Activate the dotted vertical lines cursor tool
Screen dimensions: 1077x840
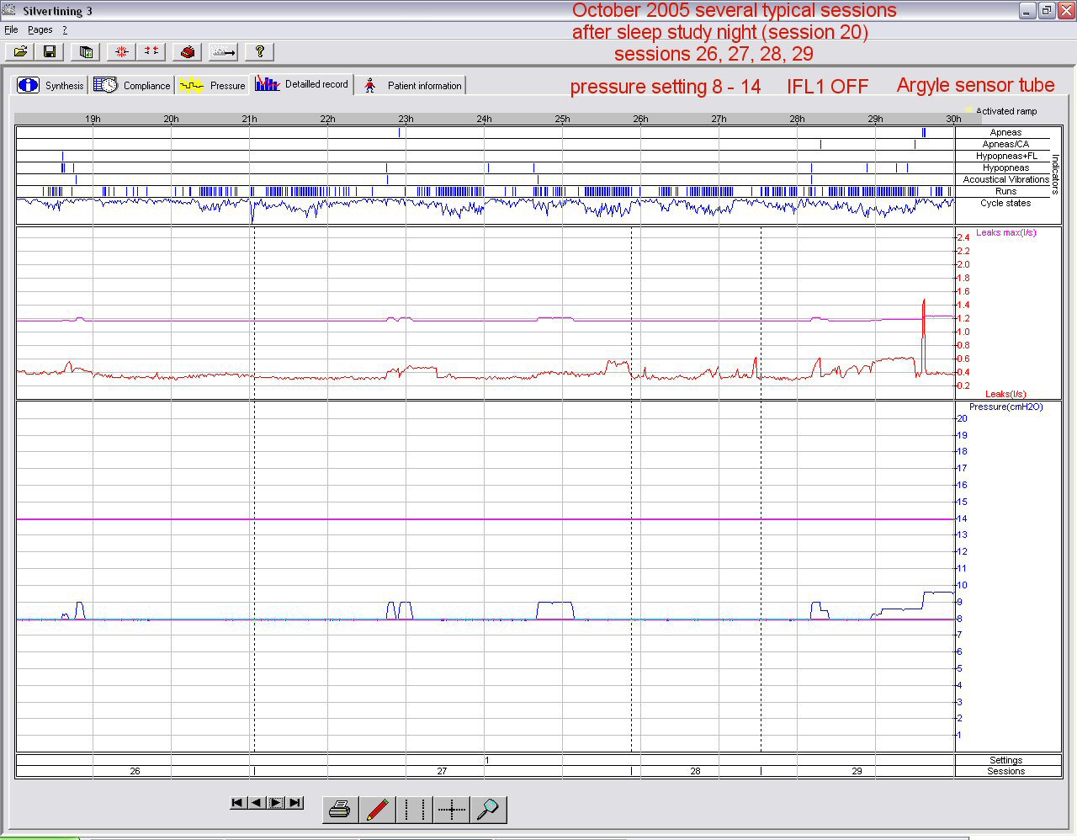[x=414, y=810]
